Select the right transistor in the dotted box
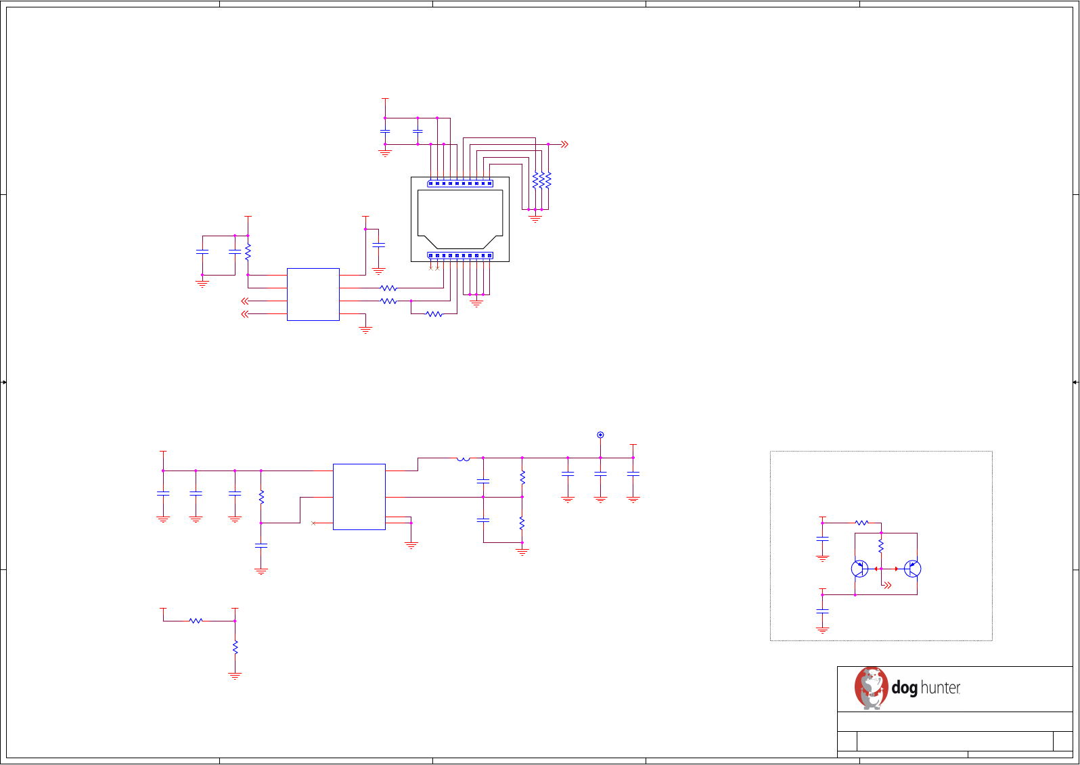Screen dimensions: 1080x765 click(x=912, y=569)
